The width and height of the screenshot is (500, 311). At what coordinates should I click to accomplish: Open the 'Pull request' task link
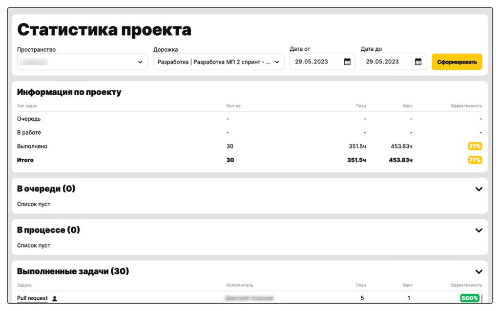tap(32, 298)
